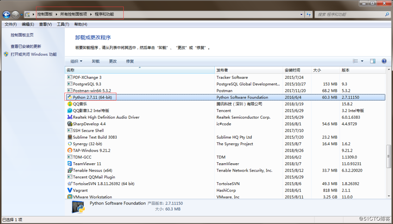Viewport: 393px width, 224px height.
Task: Open the 编辑(E) menu
Action: (28, 25)
